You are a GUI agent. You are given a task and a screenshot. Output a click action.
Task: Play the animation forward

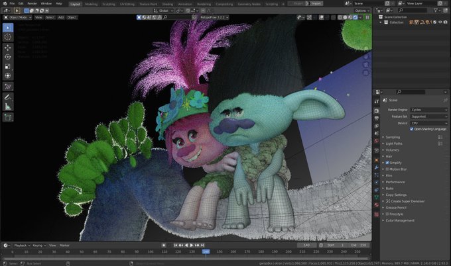point(191,245)
